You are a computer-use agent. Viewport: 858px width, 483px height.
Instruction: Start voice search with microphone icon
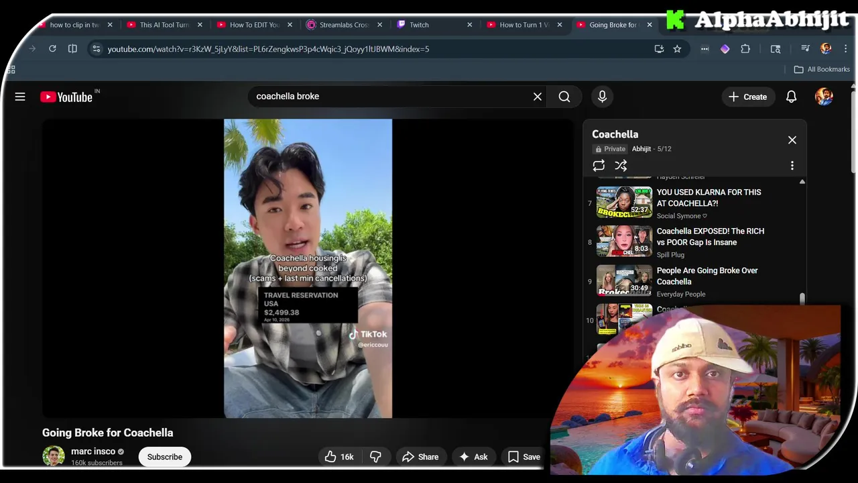602,97
